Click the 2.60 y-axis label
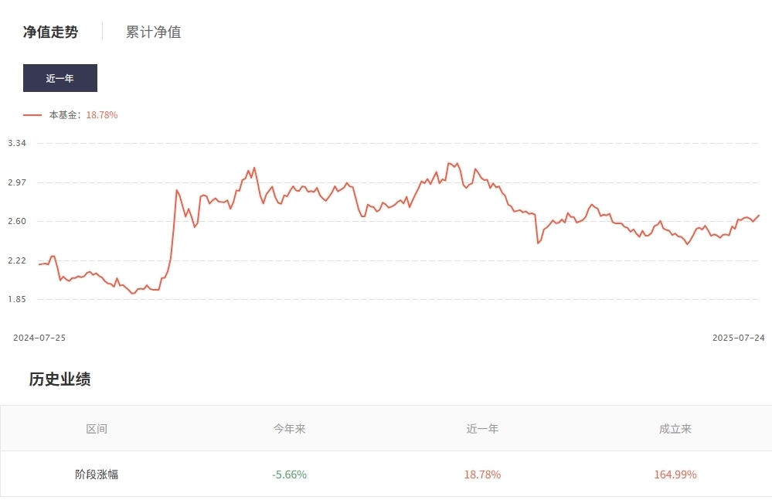Viewport: 772px width, 500px height. click(17, 221)
